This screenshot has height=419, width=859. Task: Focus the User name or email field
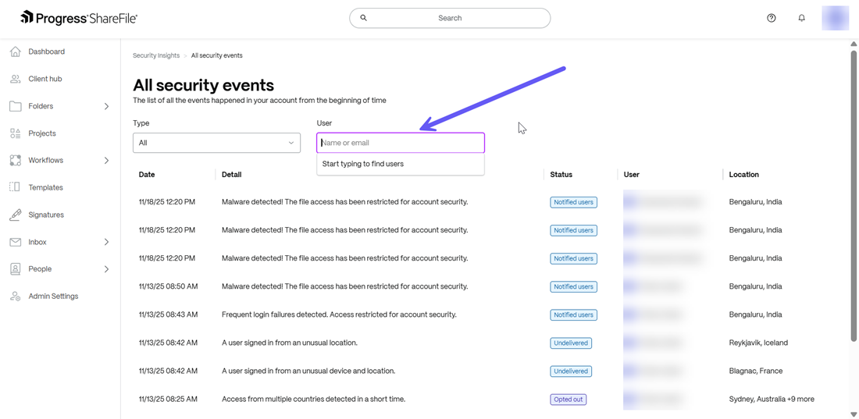(x=401, y=143)
